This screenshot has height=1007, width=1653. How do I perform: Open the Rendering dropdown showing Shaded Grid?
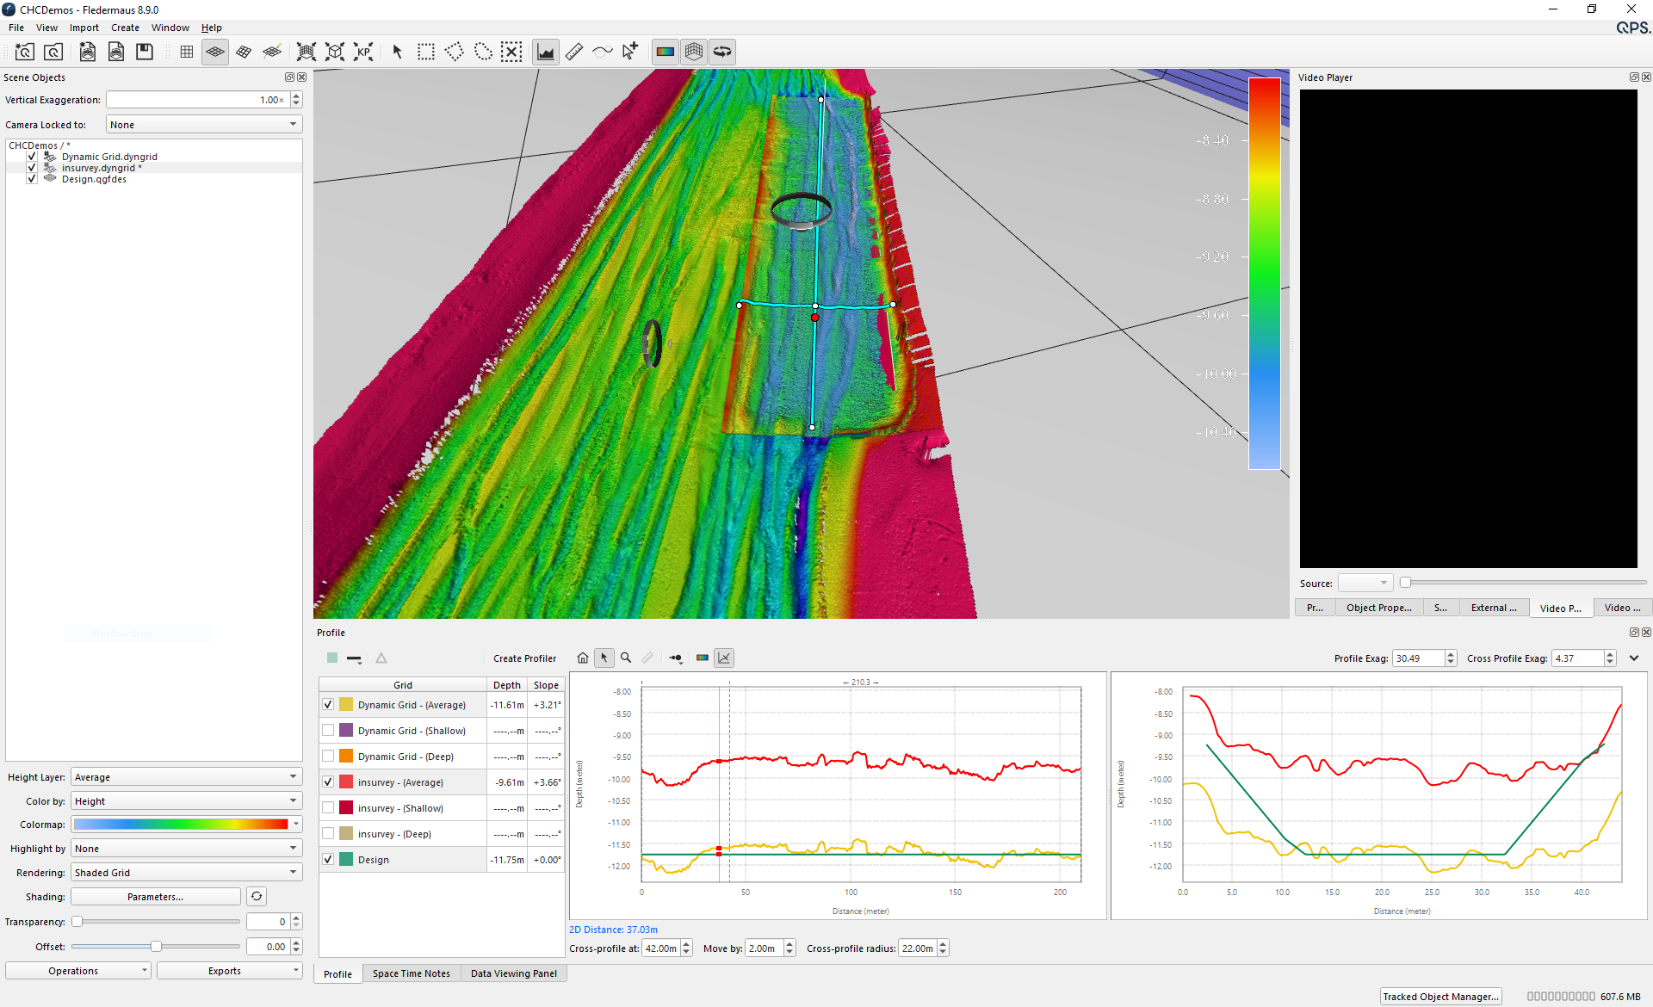pyautogui.click(x=186, y=872)
